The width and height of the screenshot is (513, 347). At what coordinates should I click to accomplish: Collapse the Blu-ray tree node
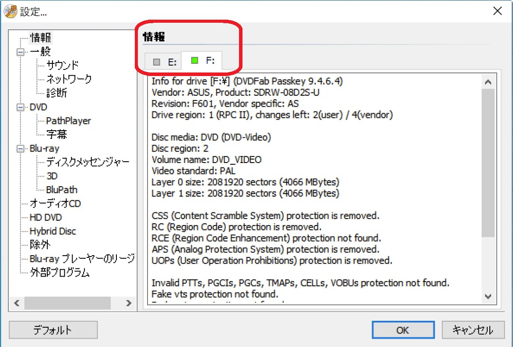[20, 149]
